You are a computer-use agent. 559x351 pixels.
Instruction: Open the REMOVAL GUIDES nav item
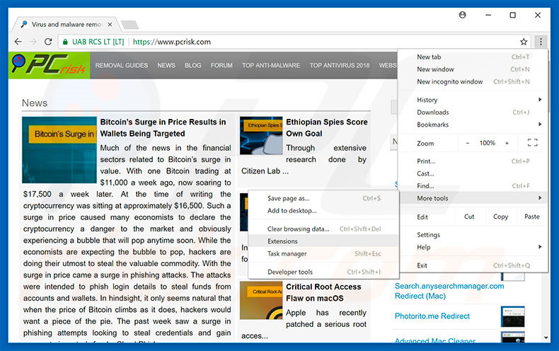[x=122, y=66]
